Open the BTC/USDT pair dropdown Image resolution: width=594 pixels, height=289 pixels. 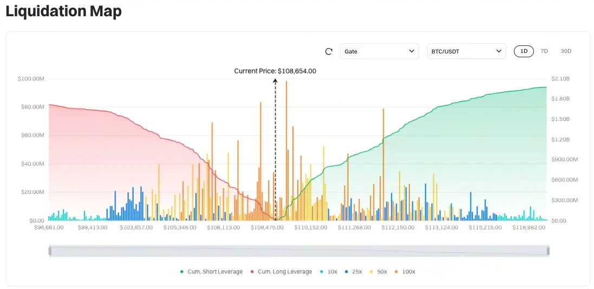point(466,51)
